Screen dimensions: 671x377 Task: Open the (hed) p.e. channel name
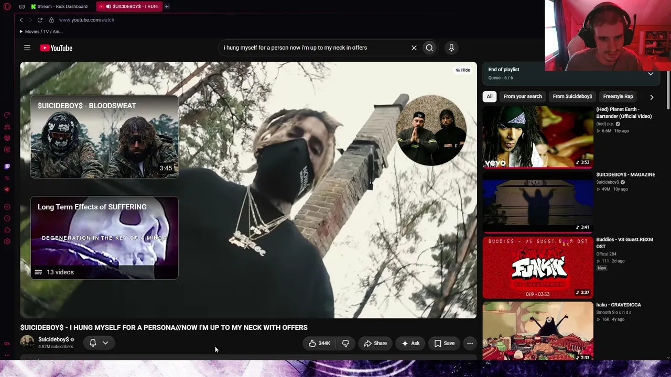pyautogui.click(x=605, y=124)
